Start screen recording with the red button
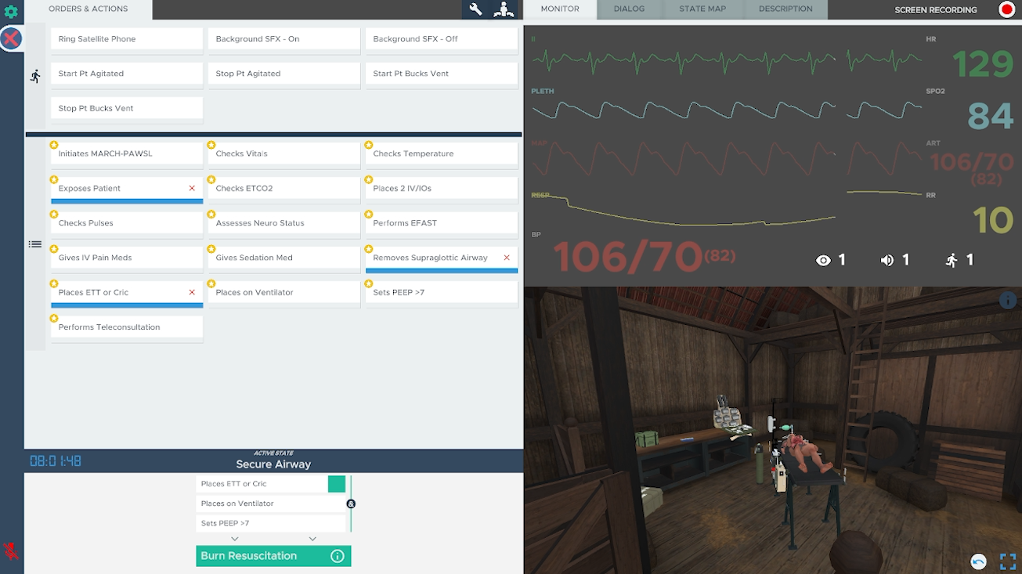This screenshot has width=1022, height=574. (1006, 9)
